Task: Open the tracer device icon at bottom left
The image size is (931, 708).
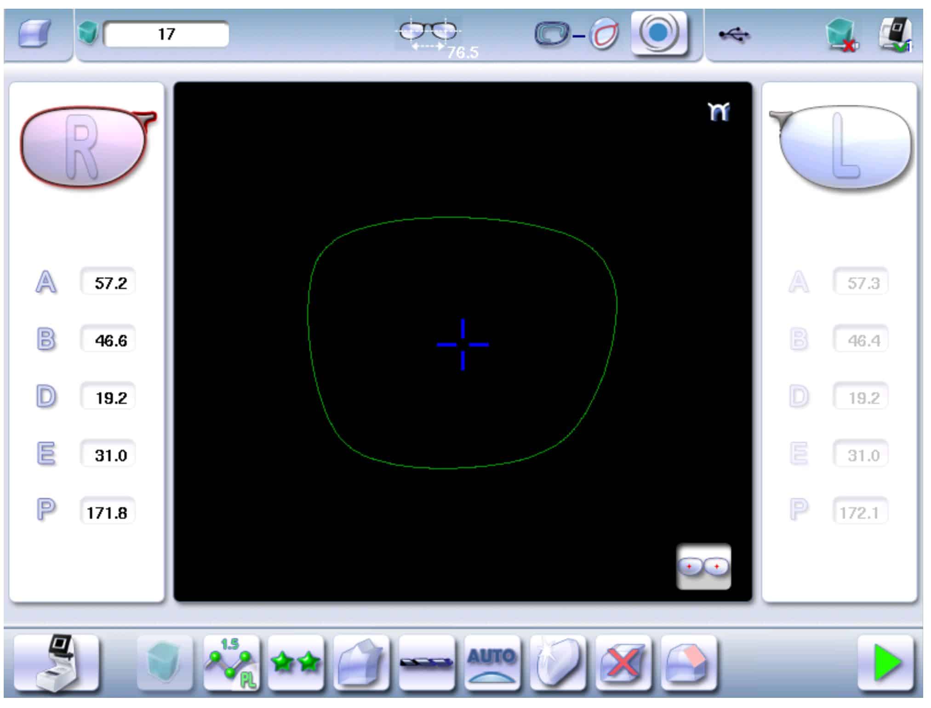Action: click(56, 662)
